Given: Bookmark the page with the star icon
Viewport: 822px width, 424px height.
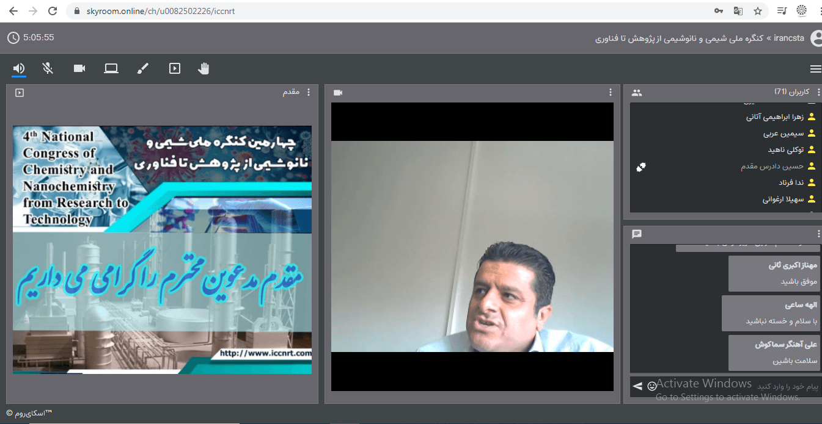Looking at the screenshot, I should point(758,11).
